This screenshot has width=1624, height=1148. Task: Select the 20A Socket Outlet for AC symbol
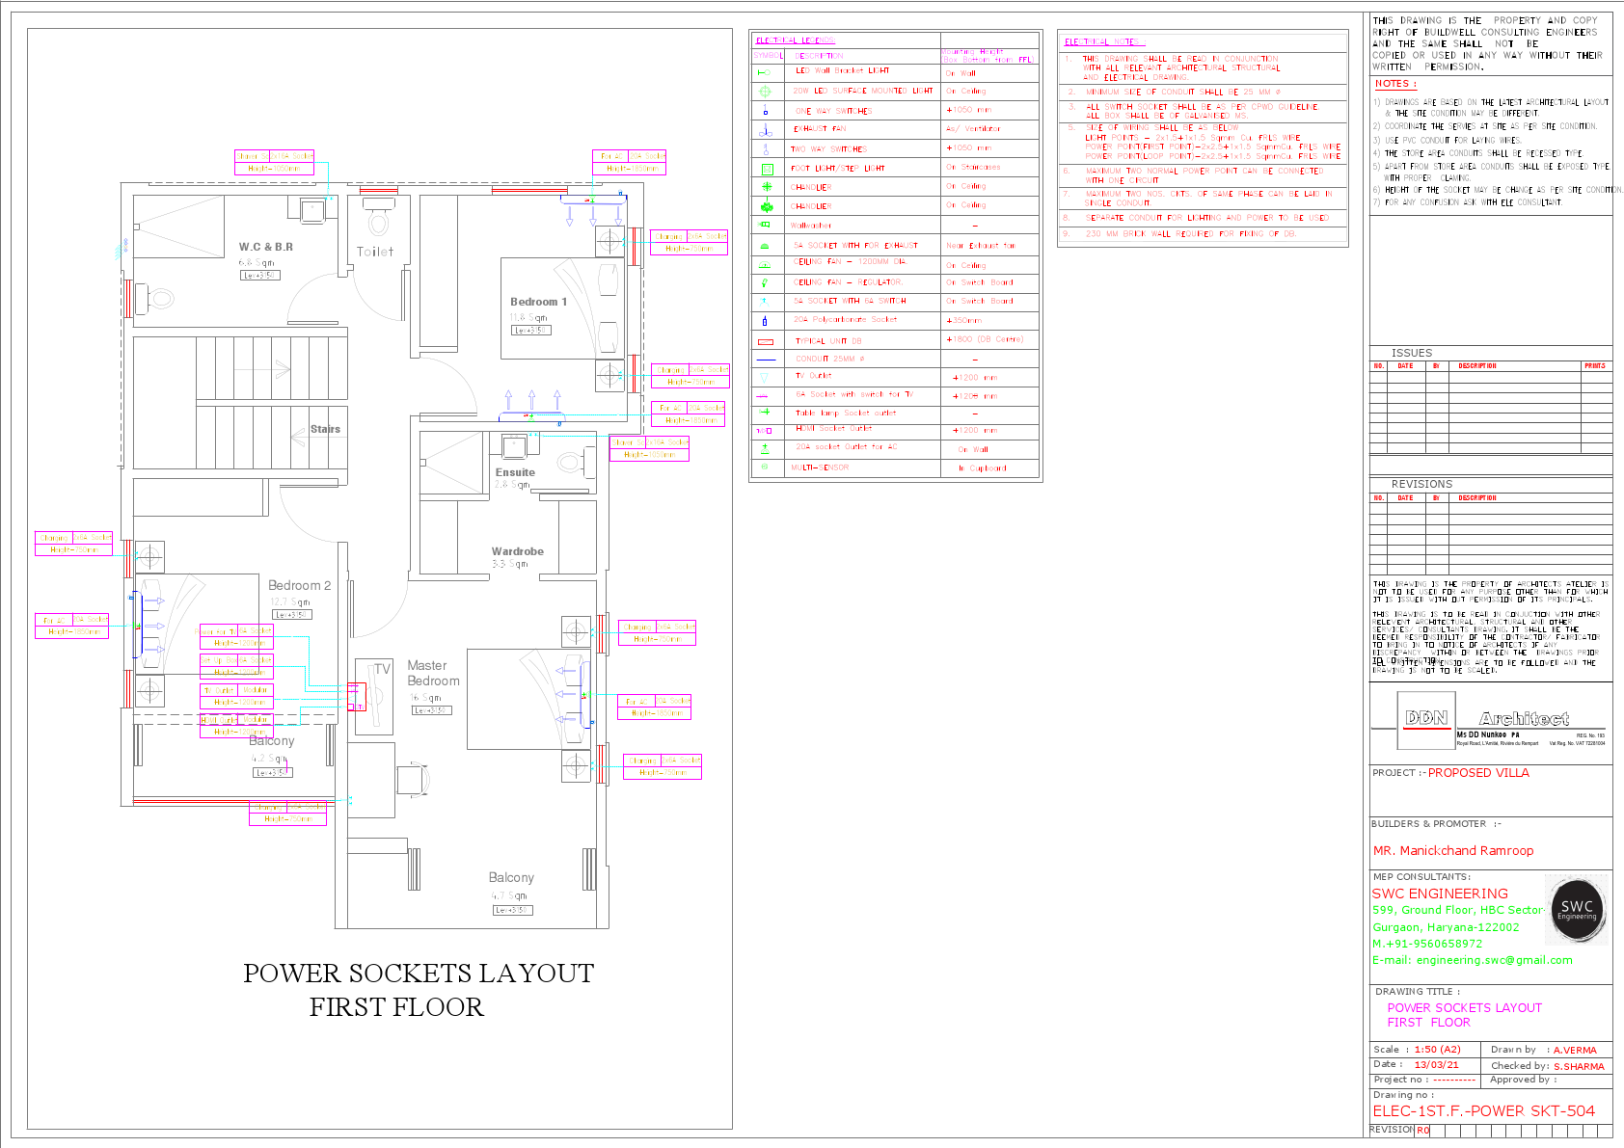pos(767,448)
